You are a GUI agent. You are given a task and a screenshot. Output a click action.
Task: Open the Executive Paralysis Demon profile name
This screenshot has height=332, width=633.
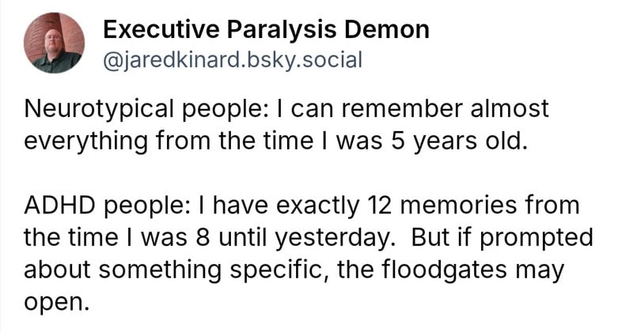[266, 31]
